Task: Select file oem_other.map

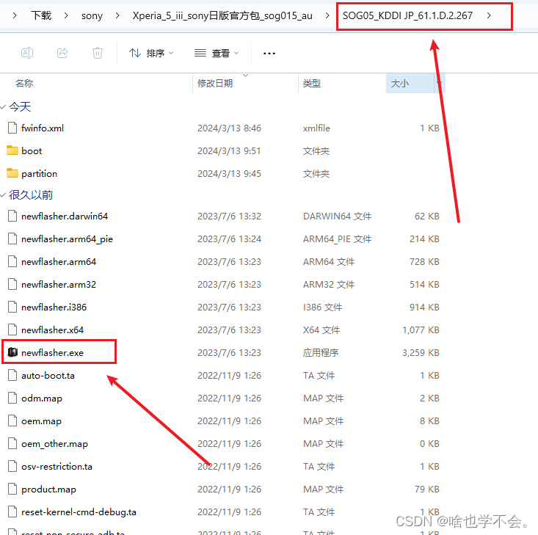Action: pyautogui.click(x=54, y=444)
